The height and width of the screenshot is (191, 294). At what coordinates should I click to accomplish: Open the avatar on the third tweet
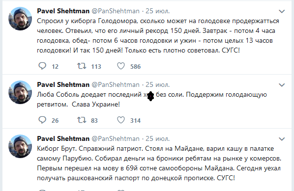click(x=20, y=146)
